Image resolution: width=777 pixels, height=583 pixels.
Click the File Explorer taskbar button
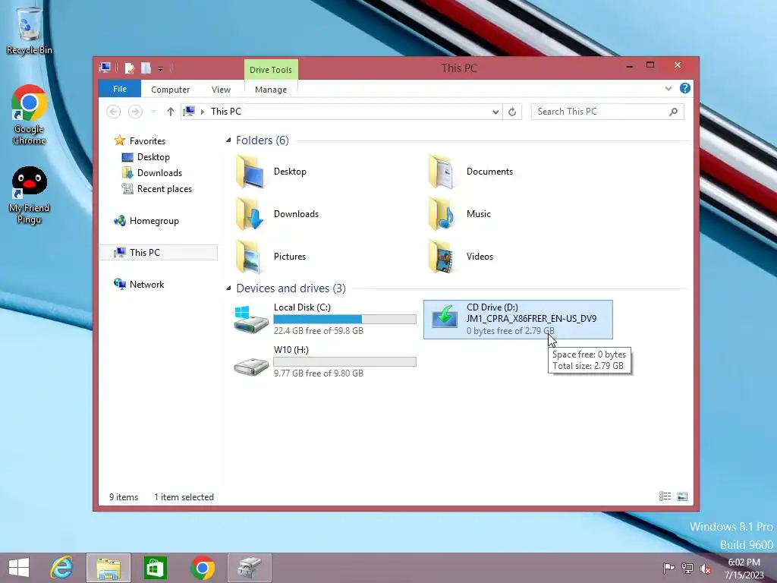pos(109,568)
